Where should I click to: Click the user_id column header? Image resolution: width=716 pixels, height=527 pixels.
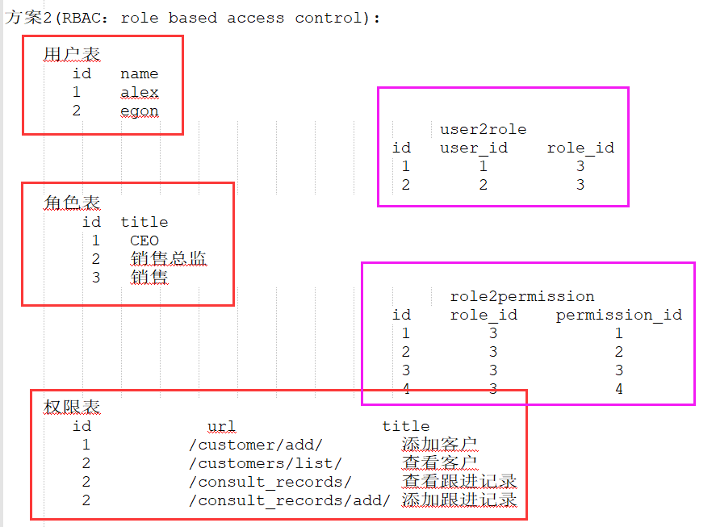[x=474, y=148]
